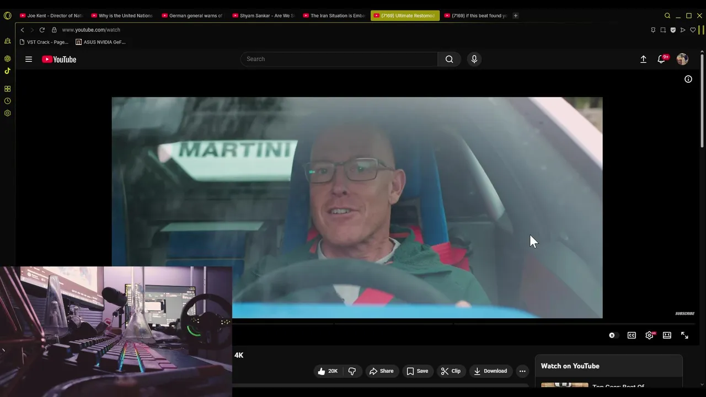Focus the YouTube Search field
Viewport: 706px width, 397px height.
pos(339,59)
